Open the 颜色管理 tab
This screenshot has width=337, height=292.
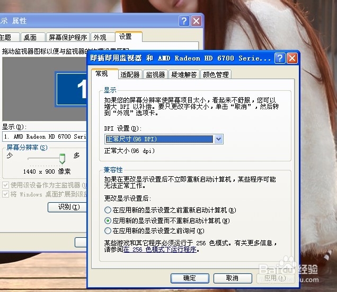pos(216,74)
